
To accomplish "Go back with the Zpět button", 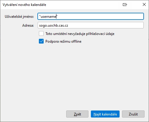I will (77, 114).
